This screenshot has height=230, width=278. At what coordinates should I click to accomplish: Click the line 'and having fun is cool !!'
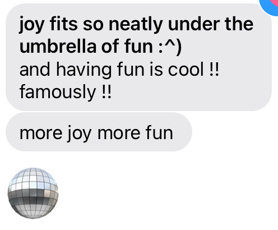pos(119,69)
